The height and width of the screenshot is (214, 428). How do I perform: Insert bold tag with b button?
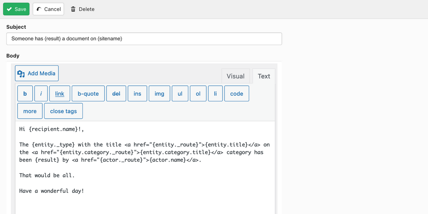tap(25, 94)
